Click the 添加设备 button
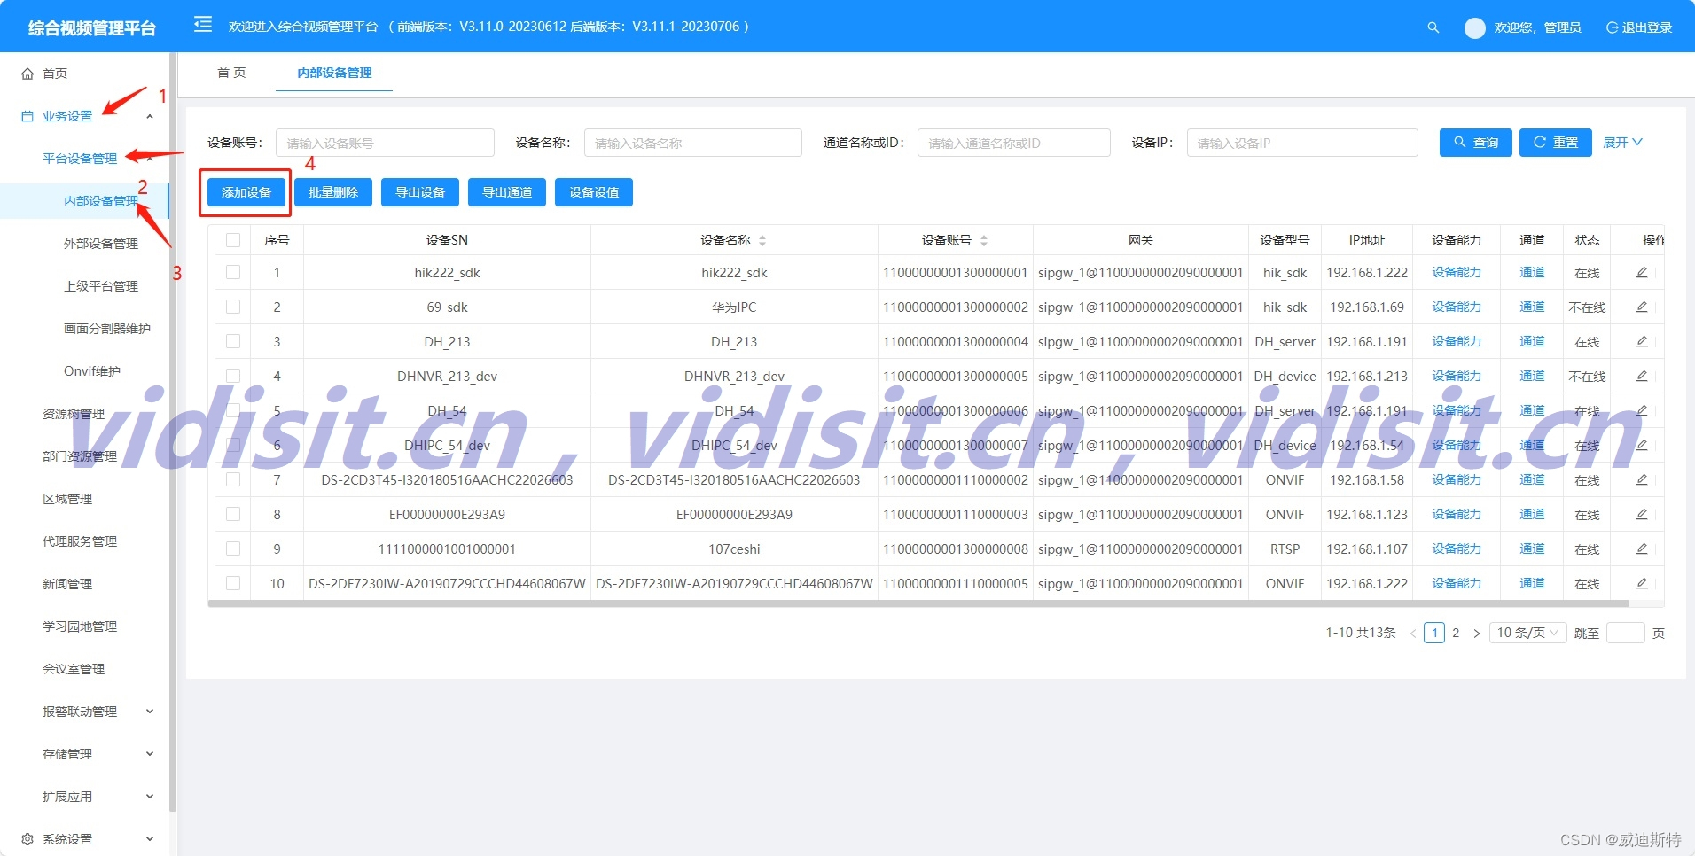Viewport: 1695px width, 856px height. pyautogui.click(x=245, y=191)
